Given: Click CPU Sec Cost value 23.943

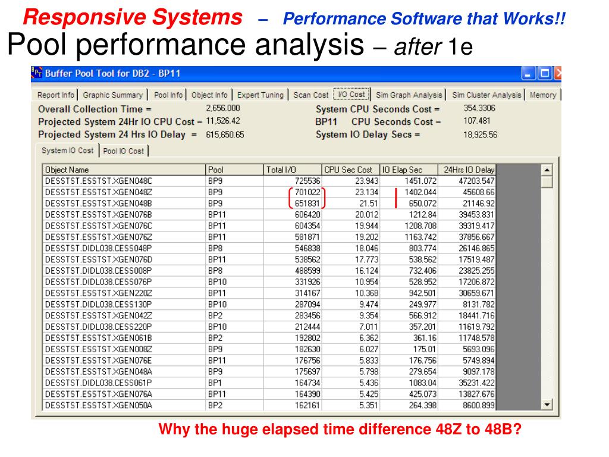Looking at the screenshot, I should click(x=366, y=181).
